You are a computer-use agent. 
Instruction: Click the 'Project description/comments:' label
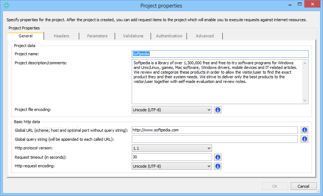tap(41, 63)
